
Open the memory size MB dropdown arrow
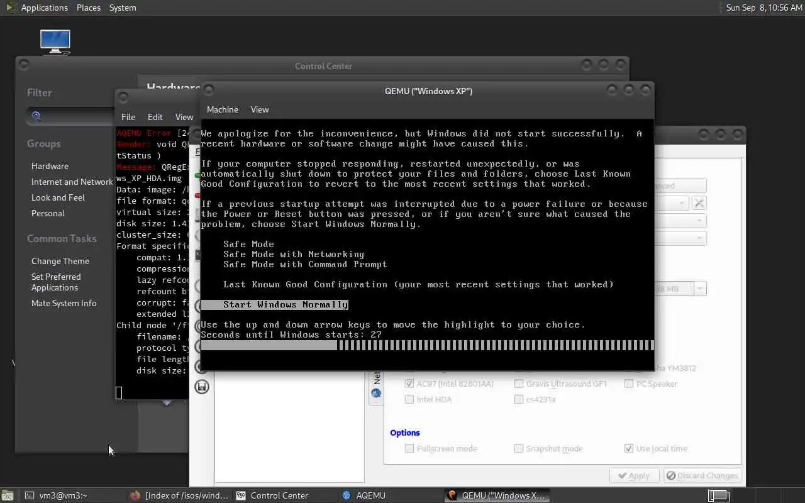pos(700,289)
